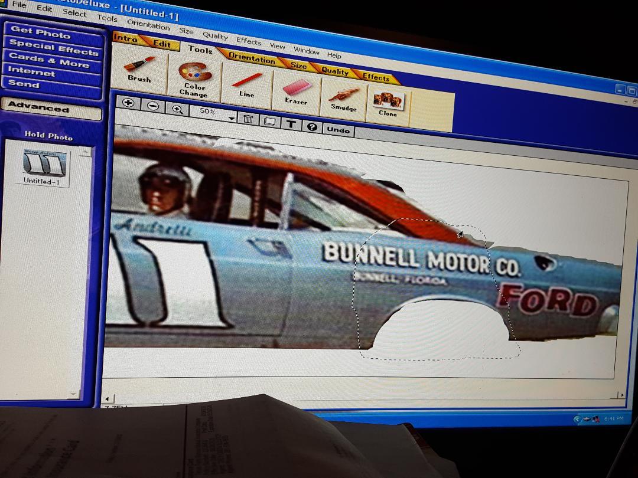Click the Cards & More button
The image size is (638, 478).
[52, 61]
